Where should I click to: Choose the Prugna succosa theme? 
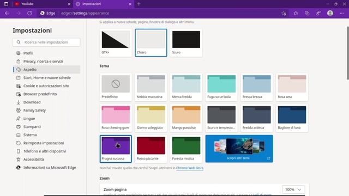pos(116,149)
